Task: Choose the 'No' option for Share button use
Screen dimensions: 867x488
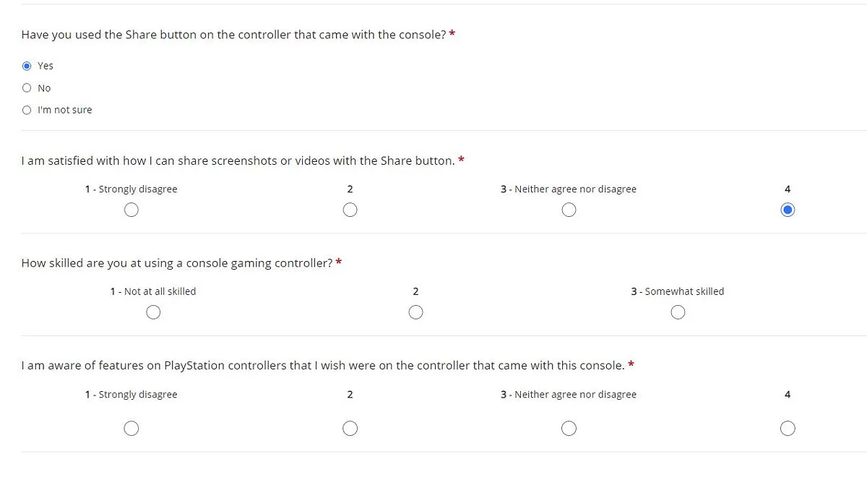Action: (x=27, y=88)
